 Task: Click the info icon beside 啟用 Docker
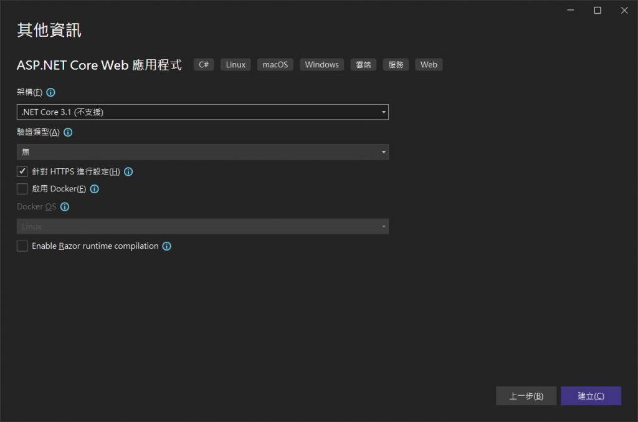95,189
